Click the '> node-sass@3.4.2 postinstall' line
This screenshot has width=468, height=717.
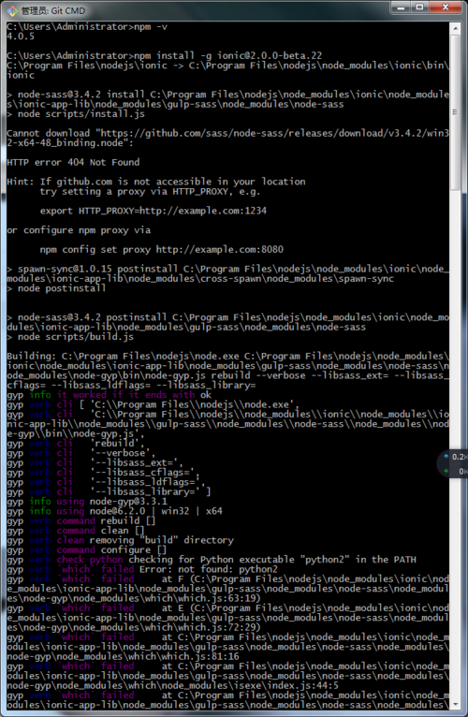click(x=227, y=317)
